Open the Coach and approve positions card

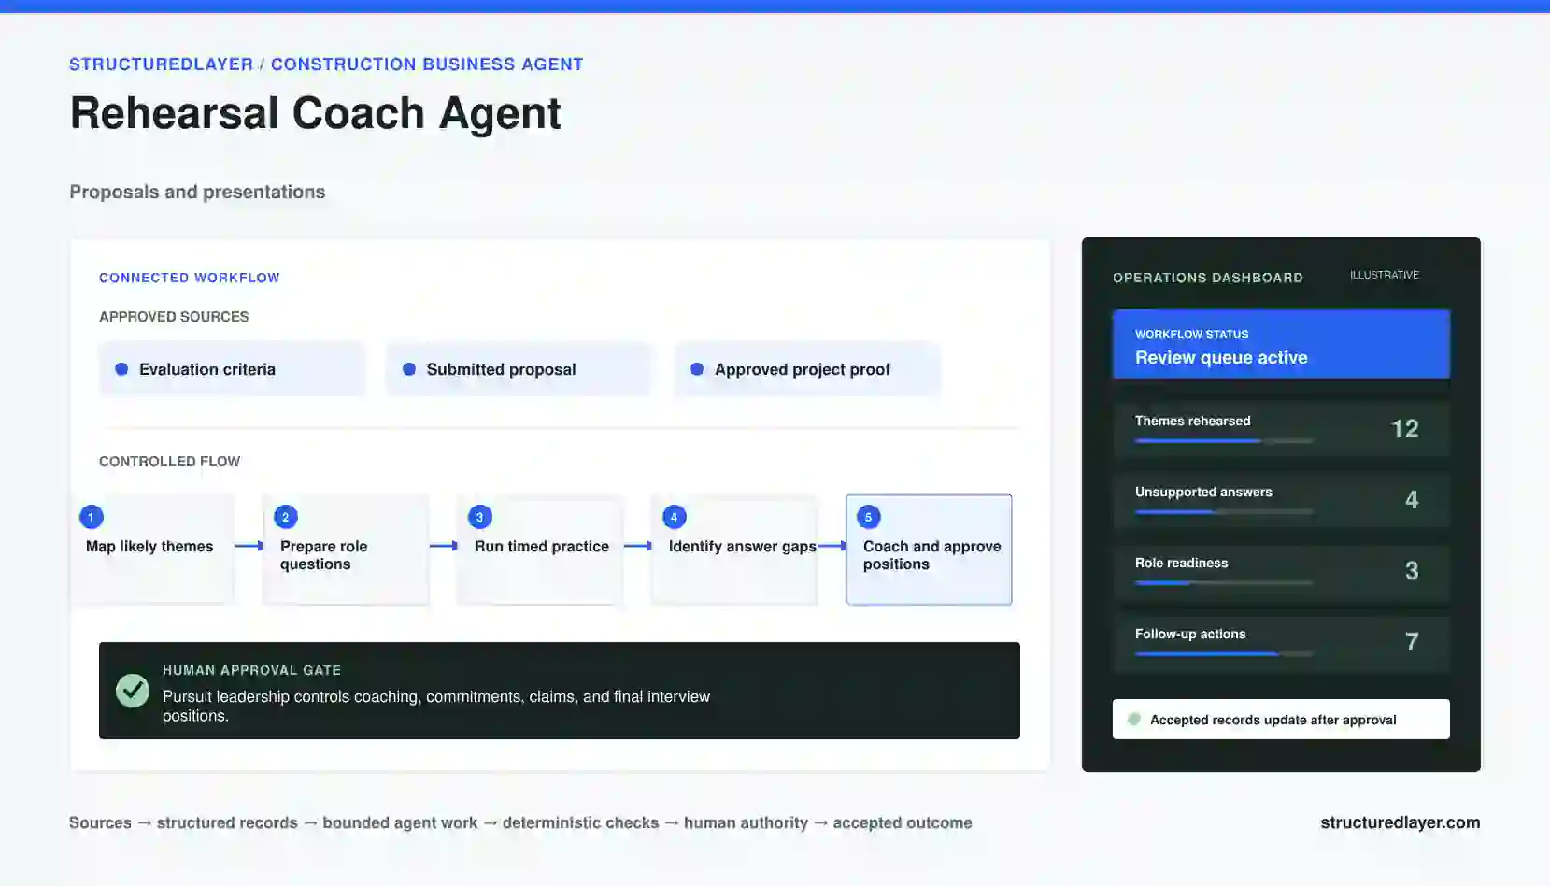pos(929,550)
